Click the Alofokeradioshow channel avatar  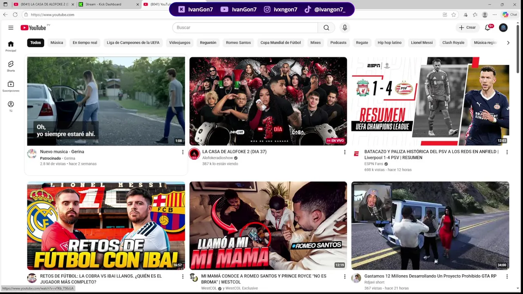click(194, 154)
